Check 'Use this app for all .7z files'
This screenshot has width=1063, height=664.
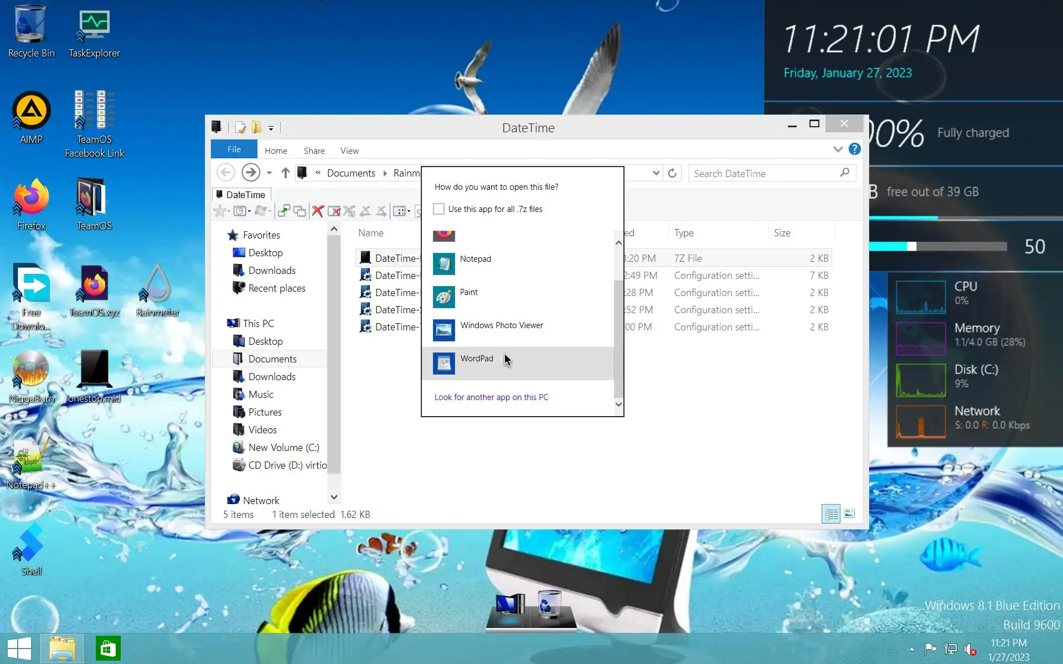click(x=438, y=209)
